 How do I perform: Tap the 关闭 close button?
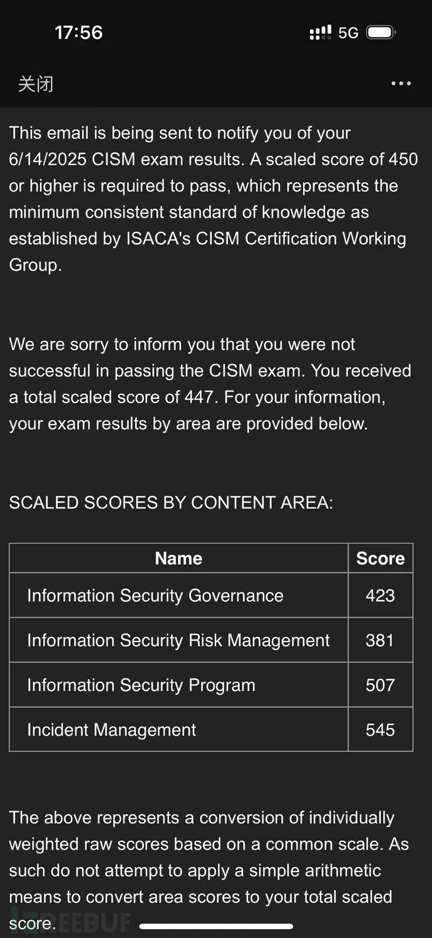click(36, 83)
